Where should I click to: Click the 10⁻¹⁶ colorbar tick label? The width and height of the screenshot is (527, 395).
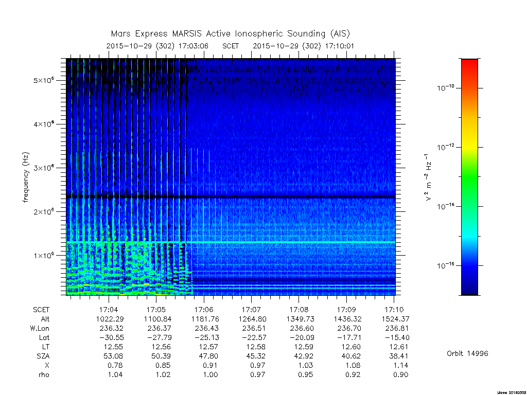pyautogui.click(x=446, y=265)
